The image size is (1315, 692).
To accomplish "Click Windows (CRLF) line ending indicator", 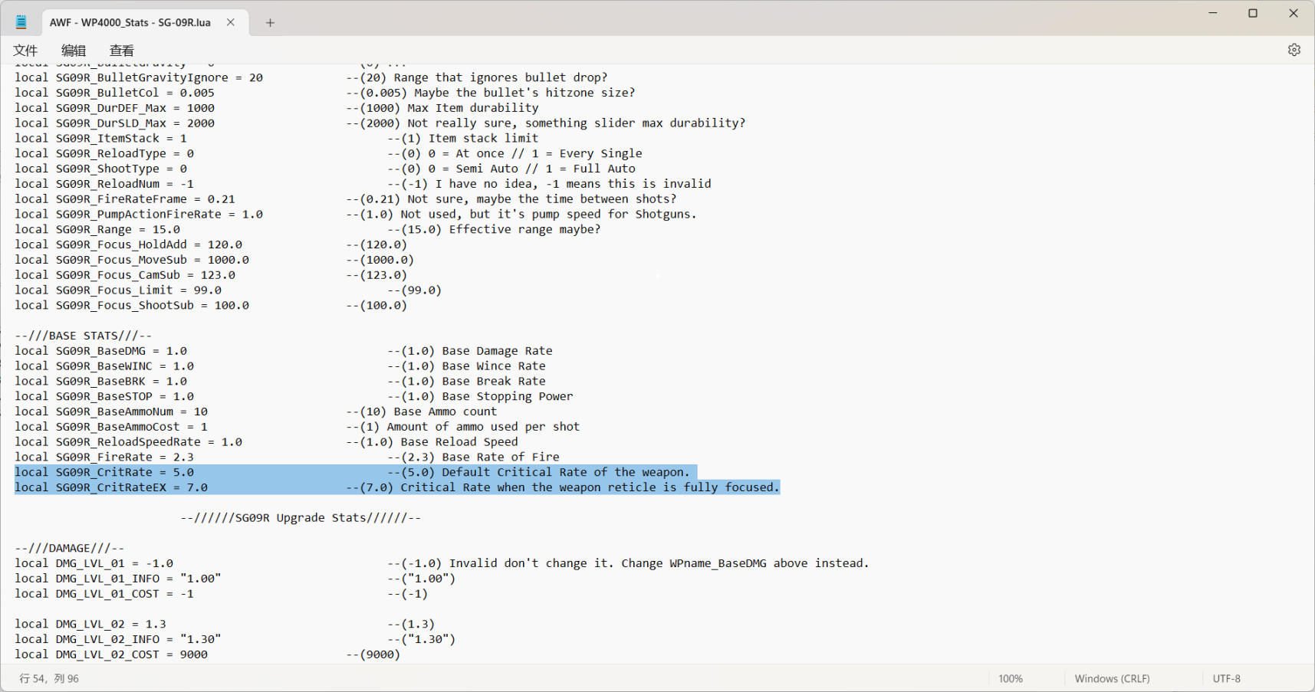I will 1112,678.
